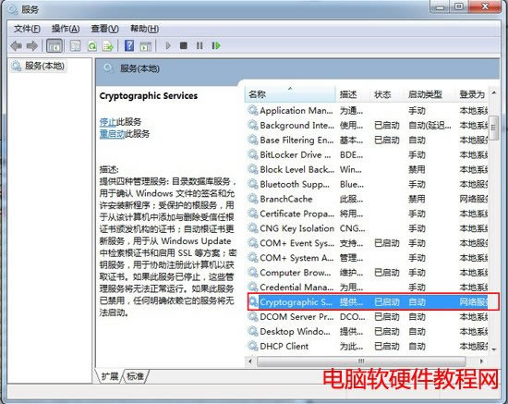Click the Export List toolbar icon
This screenshot has height=404, width=508.
point(107,46)
